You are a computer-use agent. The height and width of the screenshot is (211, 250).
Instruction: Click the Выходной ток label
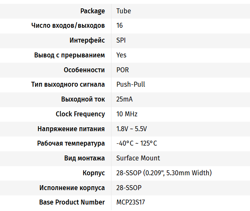83,99
